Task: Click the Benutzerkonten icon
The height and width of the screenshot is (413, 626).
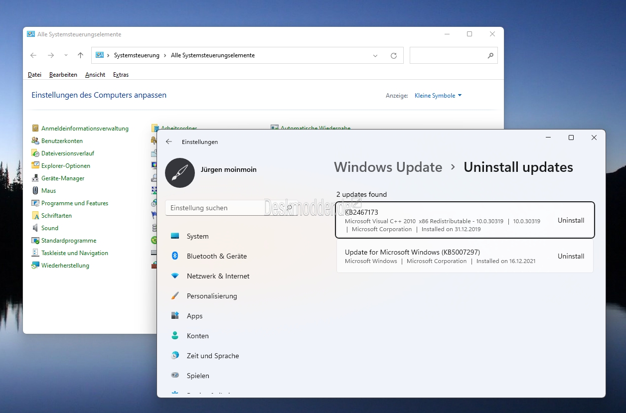Action: (35, 140)
